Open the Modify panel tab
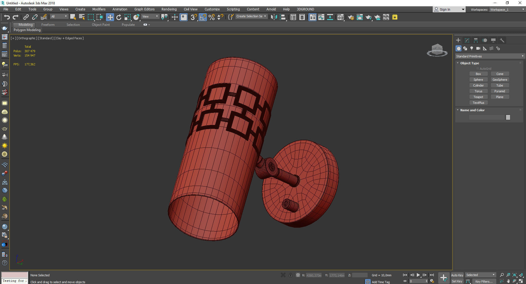The height and width of the screenshot is (284, 526). [467, 40]
